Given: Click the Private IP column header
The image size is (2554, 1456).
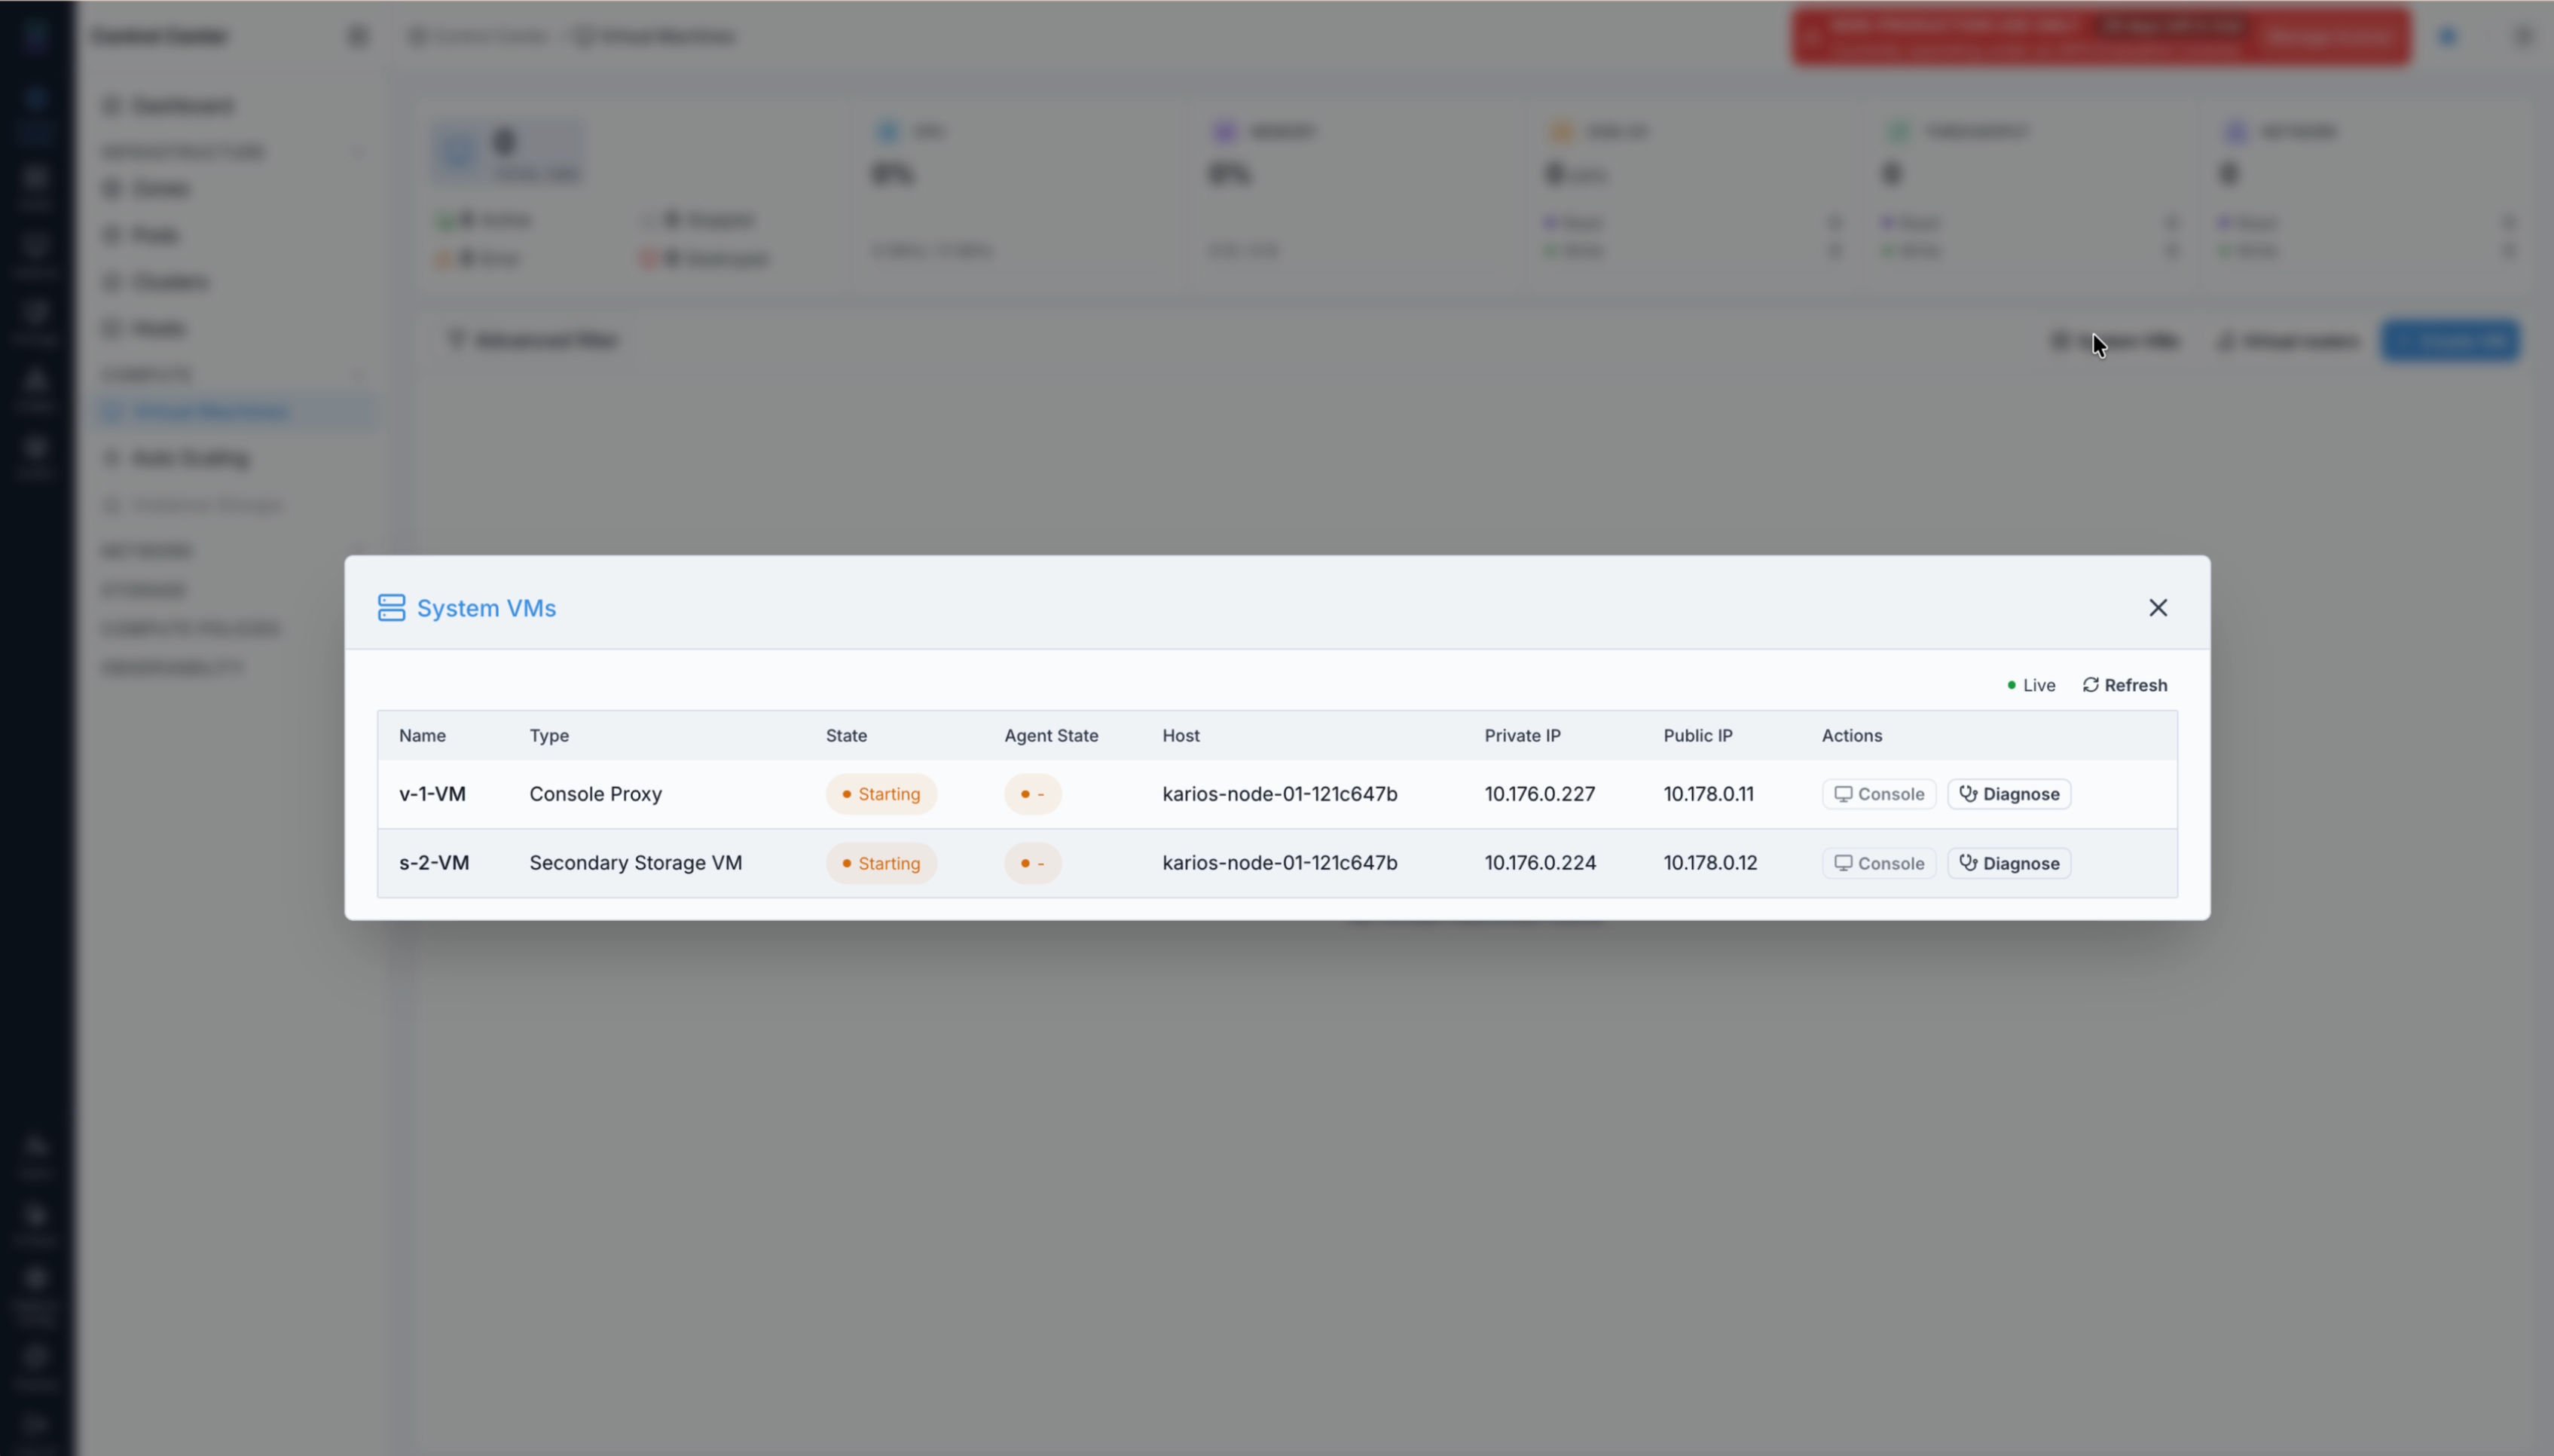Looking at the screenshot, I should coord(1521,736).
